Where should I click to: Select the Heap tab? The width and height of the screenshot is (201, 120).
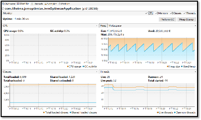(103, 26)
